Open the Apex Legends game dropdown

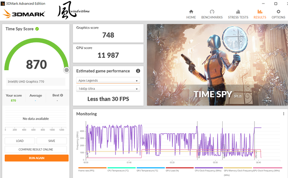108,80
